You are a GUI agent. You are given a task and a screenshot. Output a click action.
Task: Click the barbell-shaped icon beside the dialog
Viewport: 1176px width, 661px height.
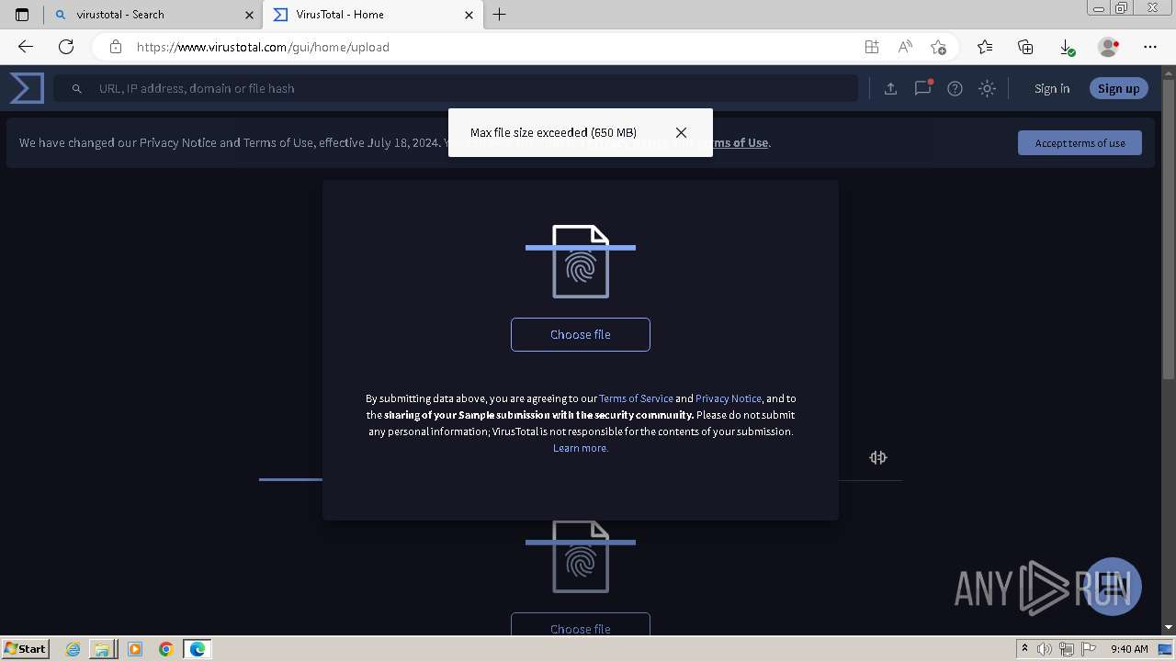[878, 457]
